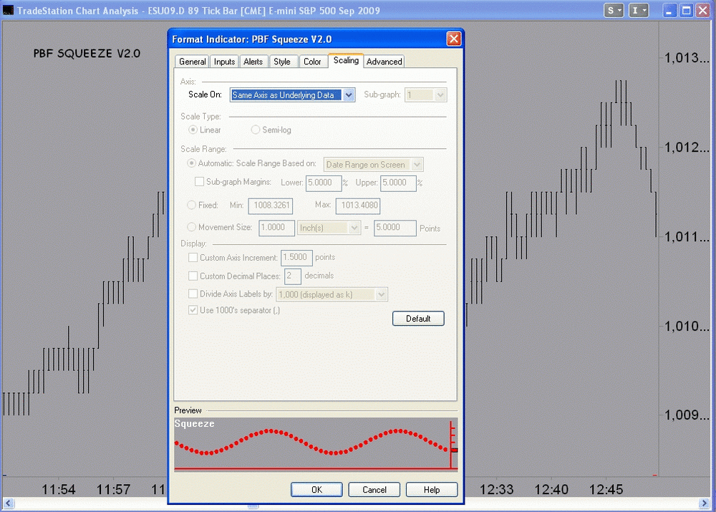
Task: Open the Date Range on Screen dropdown
Action: [417, 165]
